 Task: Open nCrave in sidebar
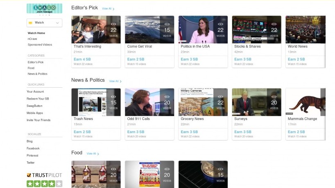pyautogui.click(x=32, y=39)
